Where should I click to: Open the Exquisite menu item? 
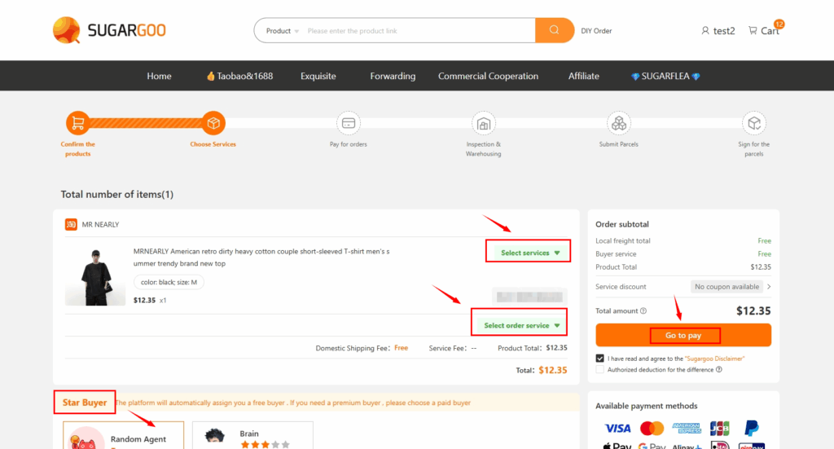point(318,76)
